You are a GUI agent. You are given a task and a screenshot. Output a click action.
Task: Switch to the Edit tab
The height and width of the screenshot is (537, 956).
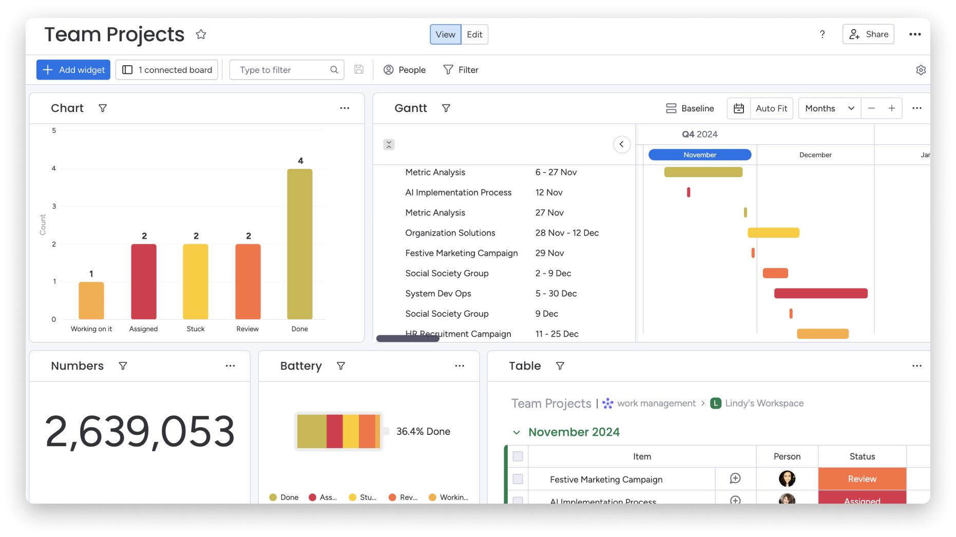tap(474, 34)
